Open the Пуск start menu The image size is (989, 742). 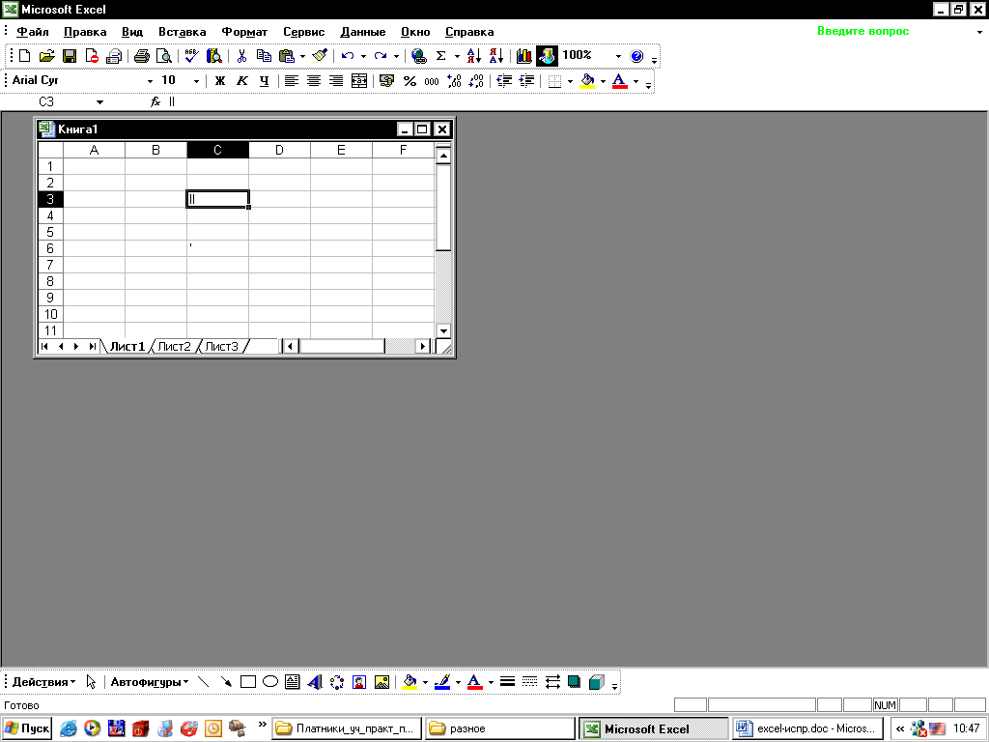point(27,728)
